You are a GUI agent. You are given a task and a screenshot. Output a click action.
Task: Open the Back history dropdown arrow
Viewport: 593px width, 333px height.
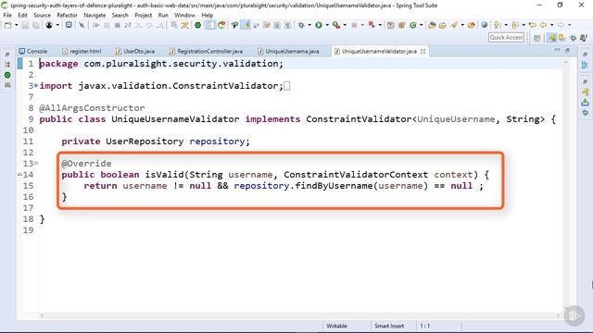[552, 25]
